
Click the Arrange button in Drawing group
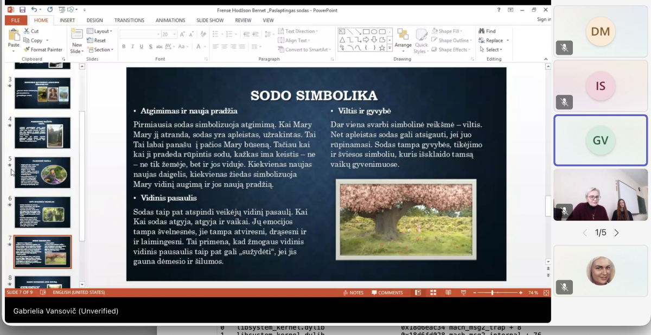[403, 38]
